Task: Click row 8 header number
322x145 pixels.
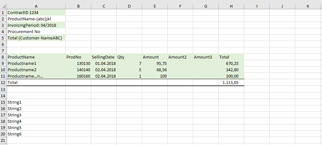Action: pyautogui.click(x=3, y=57)
